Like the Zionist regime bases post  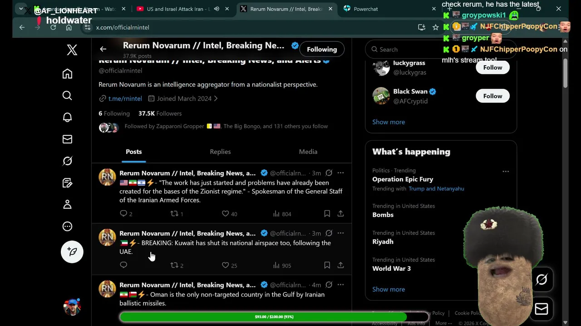click(225, 213)
